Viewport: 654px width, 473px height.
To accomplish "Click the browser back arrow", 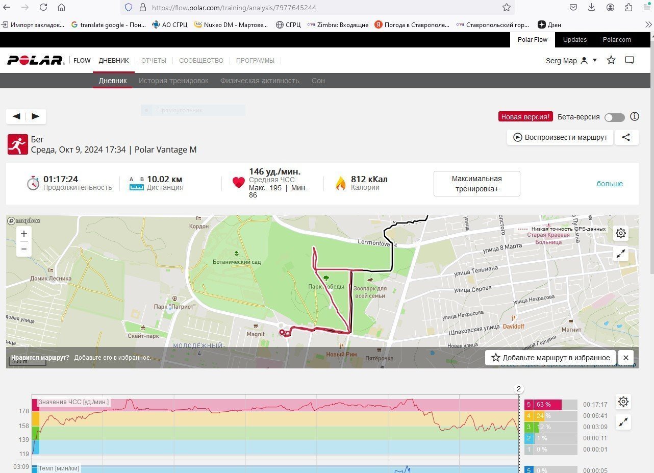I will pyautogui.click(x=7, y=7).
